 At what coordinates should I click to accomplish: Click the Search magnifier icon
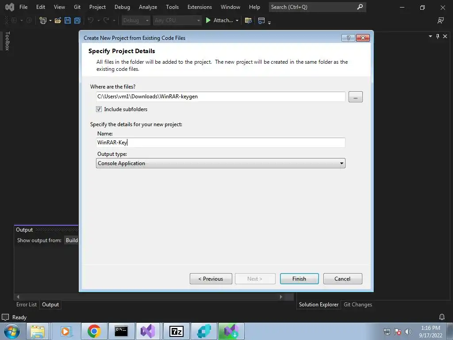pyautogui.click(x=360, y=7)
